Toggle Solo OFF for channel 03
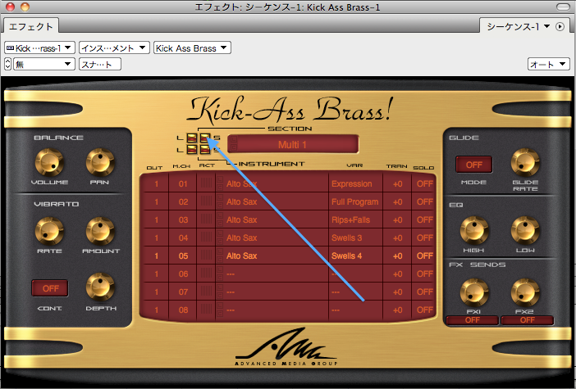576x389 pixels. pos(425,219)
